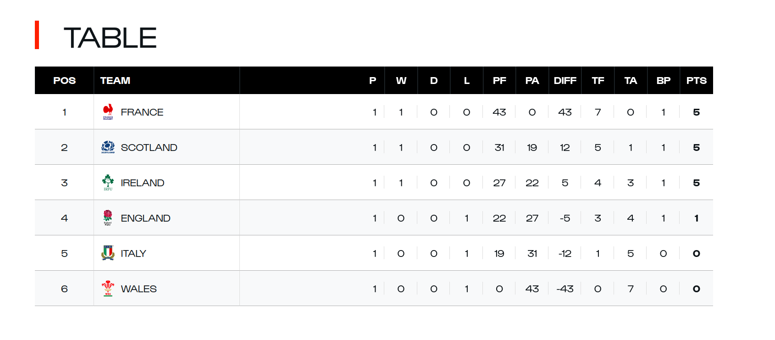The width and height of the screenshot is (775, 340).
Task: Open the SCOTLAND team name link
Action: pyautogui.click(x=149, y=148)
